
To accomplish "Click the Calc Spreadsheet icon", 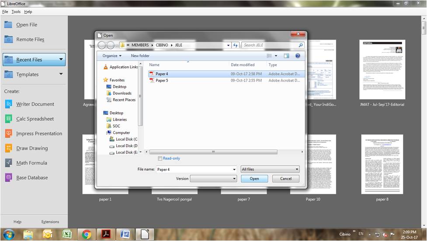I will click(8, 119).
